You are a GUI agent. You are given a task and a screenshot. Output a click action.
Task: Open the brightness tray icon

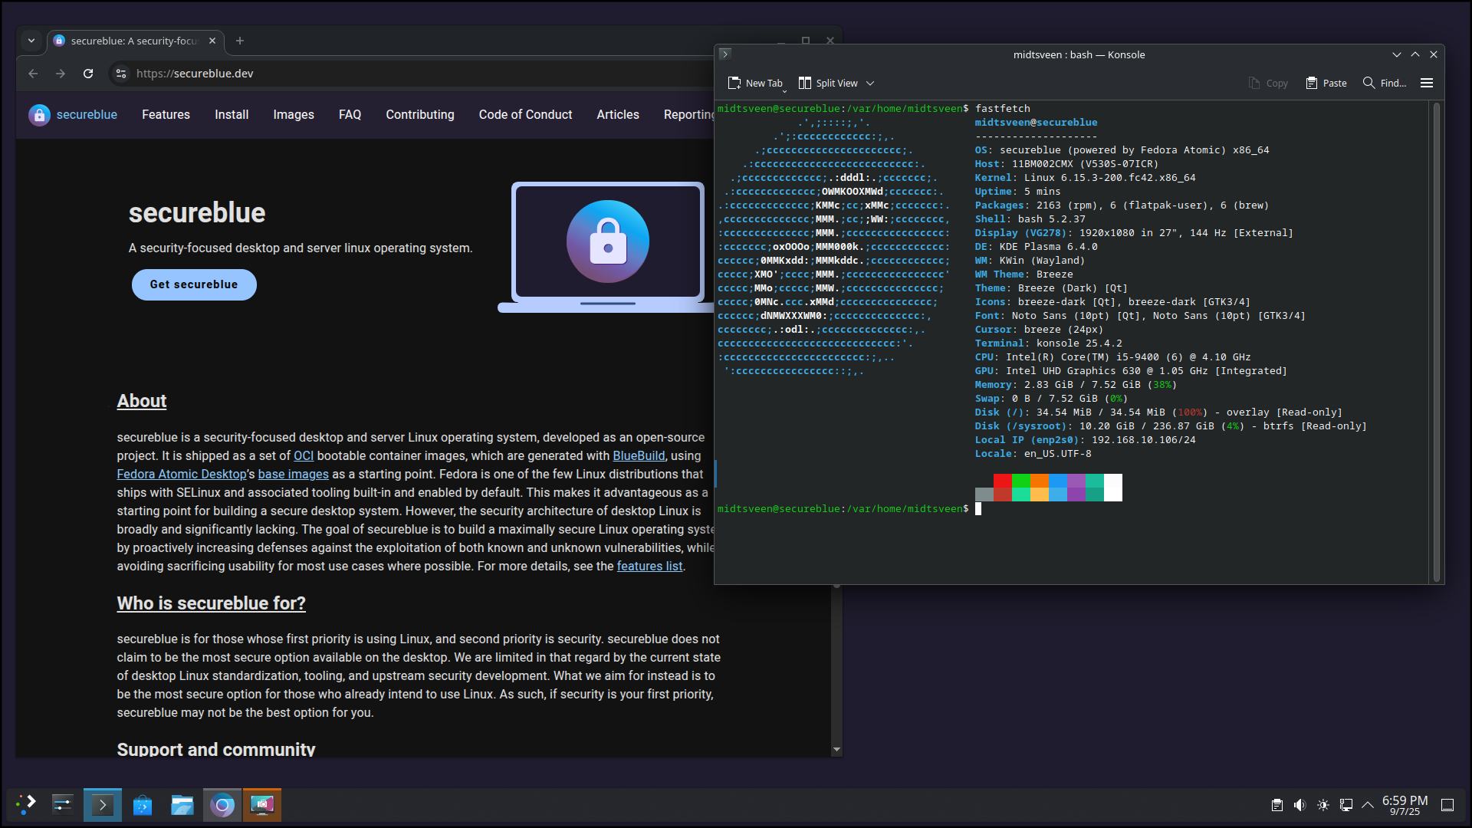1323,805
